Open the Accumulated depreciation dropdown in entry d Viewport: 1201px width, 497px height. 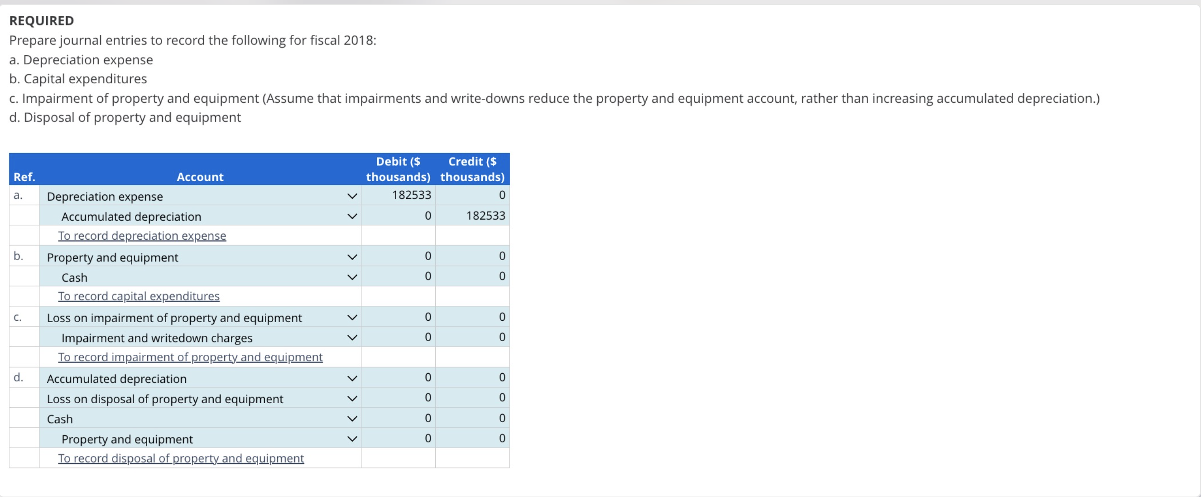[x=352, y=378]
